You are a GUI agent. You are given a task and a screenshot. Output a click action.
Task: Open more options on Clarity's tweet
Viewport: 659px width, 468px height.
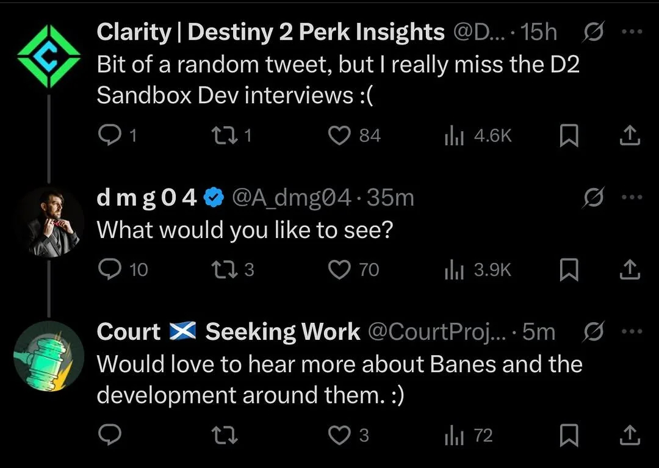631,32
